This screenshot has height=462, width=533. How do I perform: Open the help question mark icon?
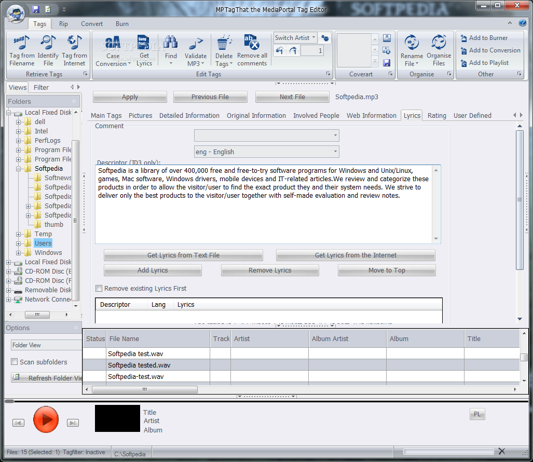[x=523, y=23]
